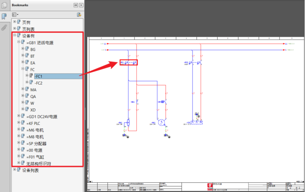The width and height of the screenshot is (305, 192).
Task: Select the 设备列表 bookmark
Action: 30,170
